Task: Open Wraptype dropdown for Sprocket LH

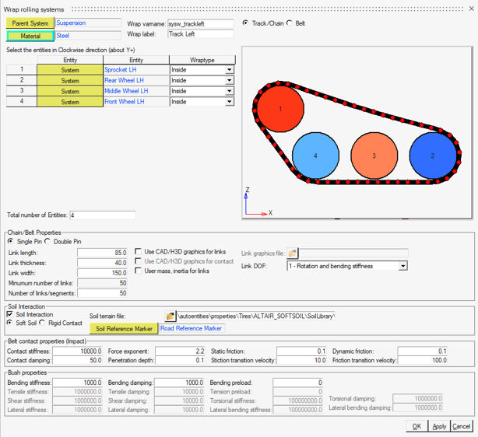Action: click(x=229, y=70)
